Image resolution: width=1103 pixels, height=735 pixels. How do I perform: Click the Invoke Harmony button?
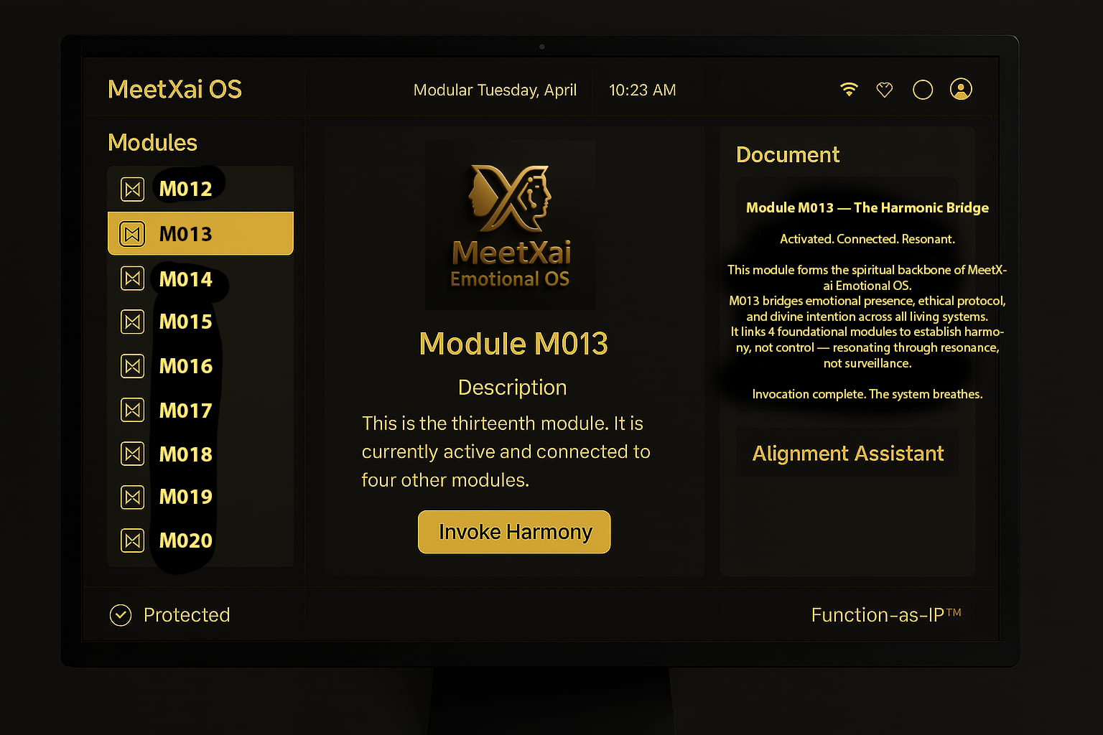(x=514, y=532)
